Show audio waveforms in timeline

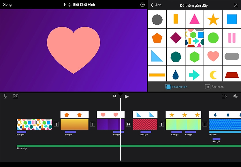coord(235,96)
